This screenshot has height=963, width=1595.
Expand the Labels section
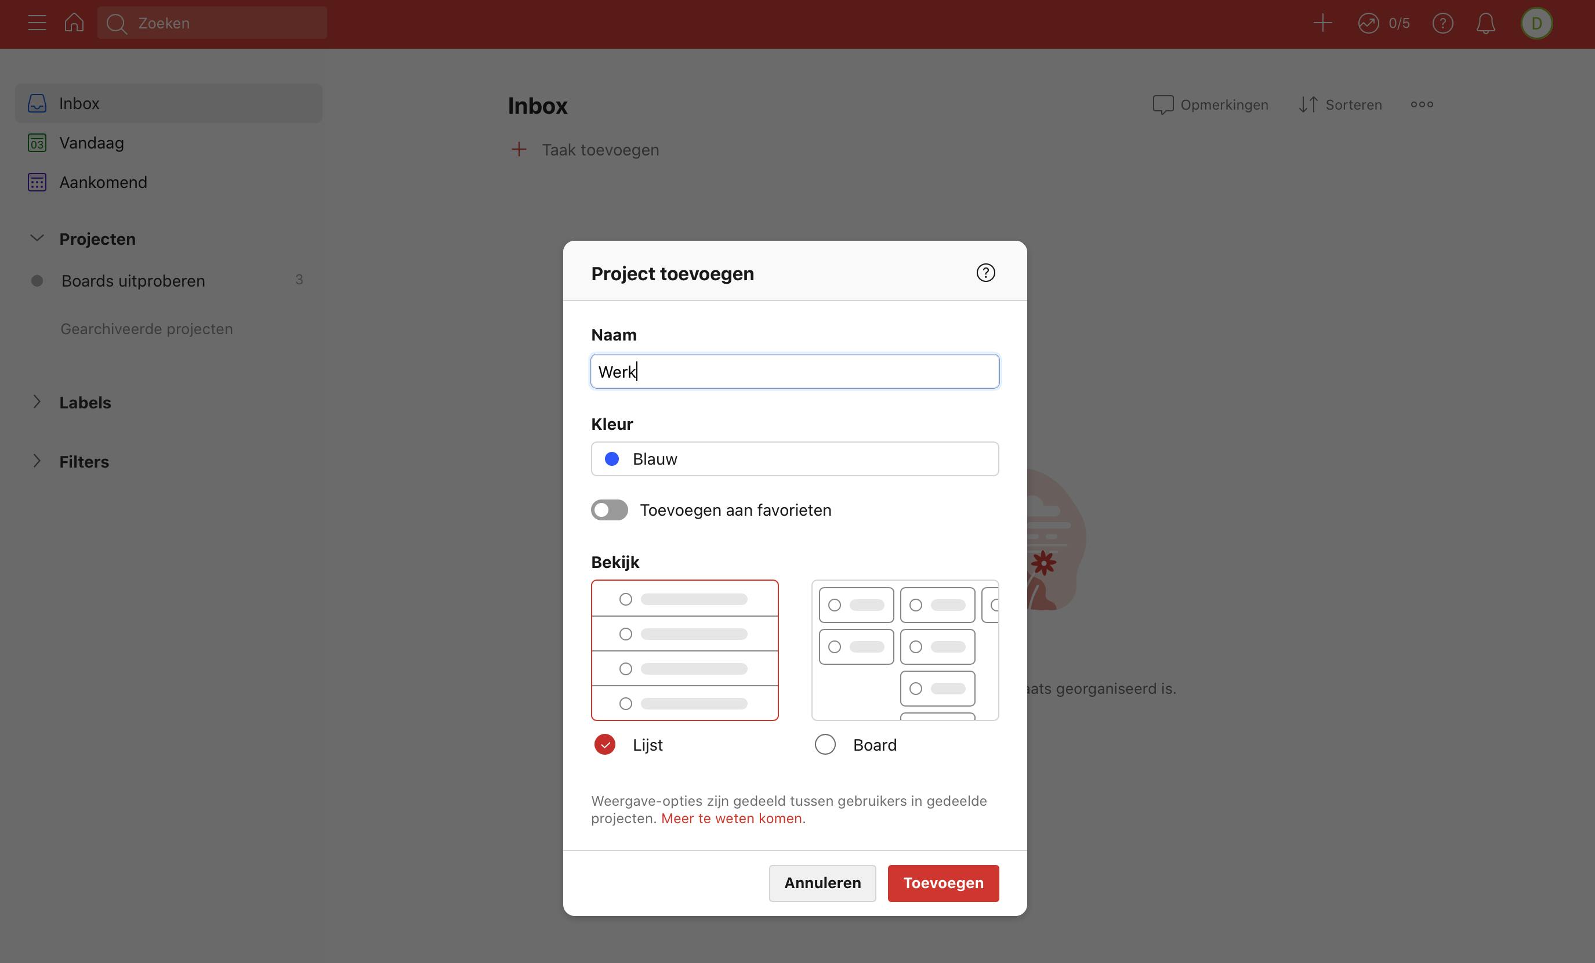click(x=37, y=402)
